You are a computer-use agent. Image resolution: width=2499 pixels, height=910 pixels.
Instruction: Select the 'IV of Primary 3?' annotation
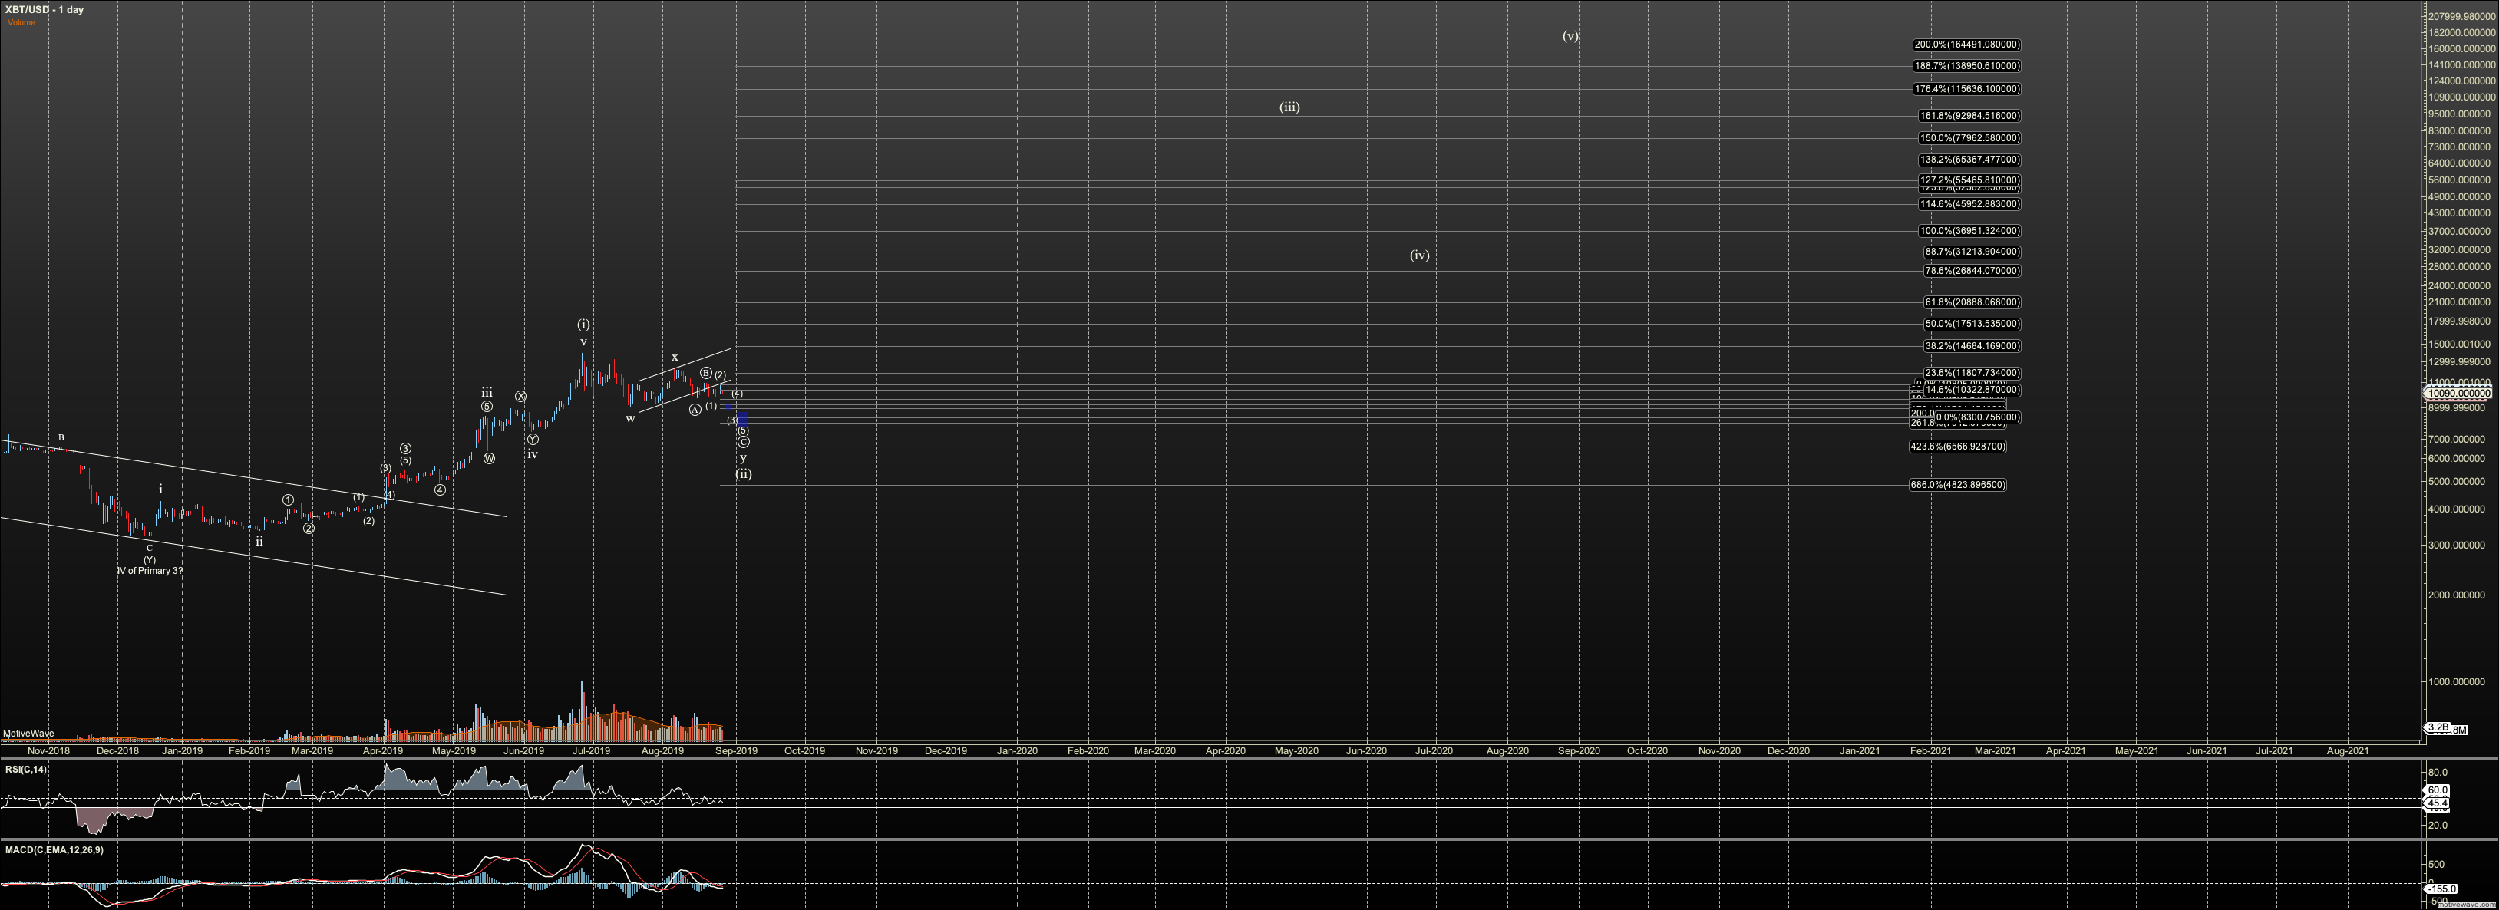pyautogui.click(x=150, y=572)
